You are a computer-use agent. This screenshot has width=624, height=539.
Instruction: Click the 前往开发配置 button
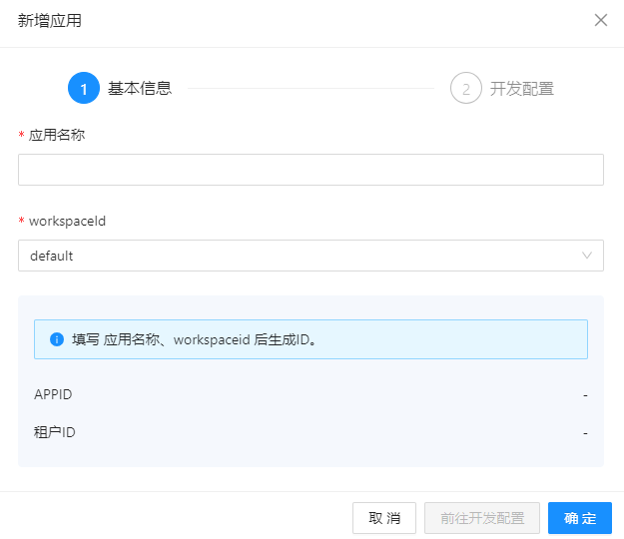[x=482, y=517]
